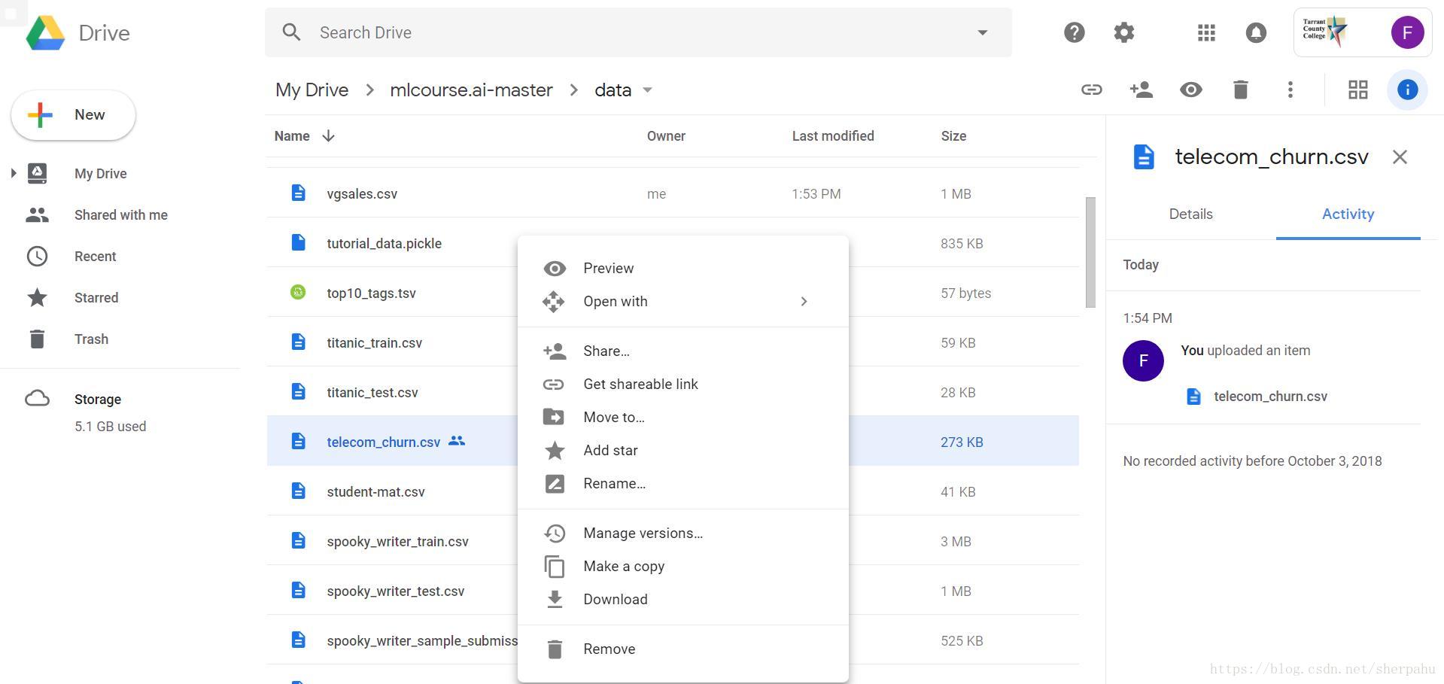Click the share person-plus toolbar icon

[x=1141, y=90]
